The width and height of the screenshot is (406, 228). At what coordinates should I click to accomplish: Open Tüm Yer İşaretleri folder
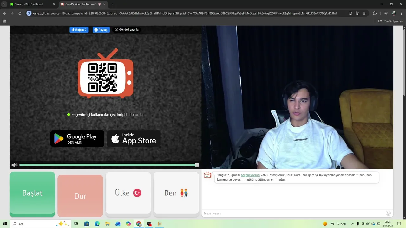tap(390, 21)
